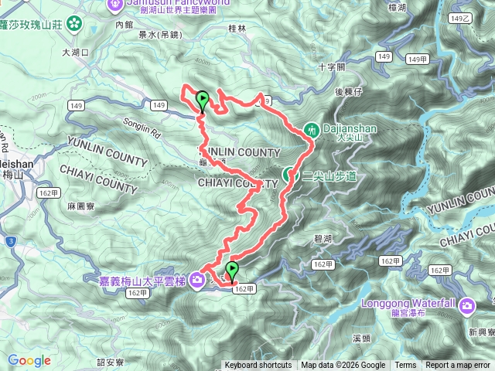Click the Songlin Rd label
The image size is (495, 371).
coord(142,128)
